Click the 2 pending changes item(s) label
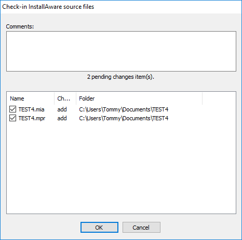242x240 pixels. tap(120, 77)
